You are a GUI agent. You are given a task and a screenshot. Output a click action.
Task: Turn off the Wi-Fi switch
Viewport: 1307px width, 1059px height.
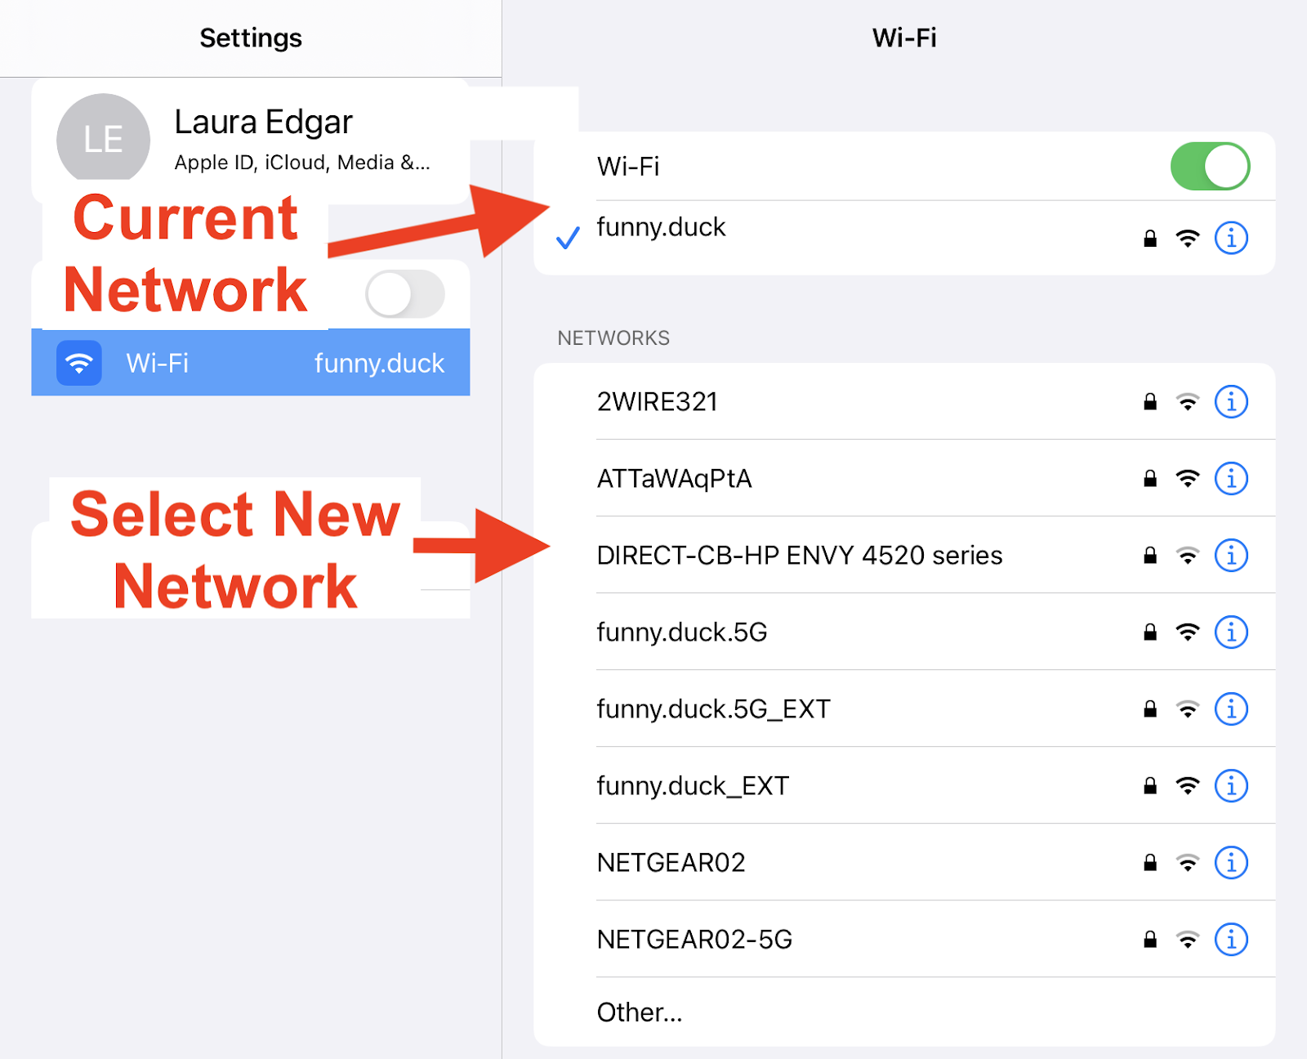pos(1210,167)
